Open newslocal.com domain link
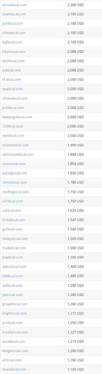This screenshot has height=374, width=102. click(14, 164)
